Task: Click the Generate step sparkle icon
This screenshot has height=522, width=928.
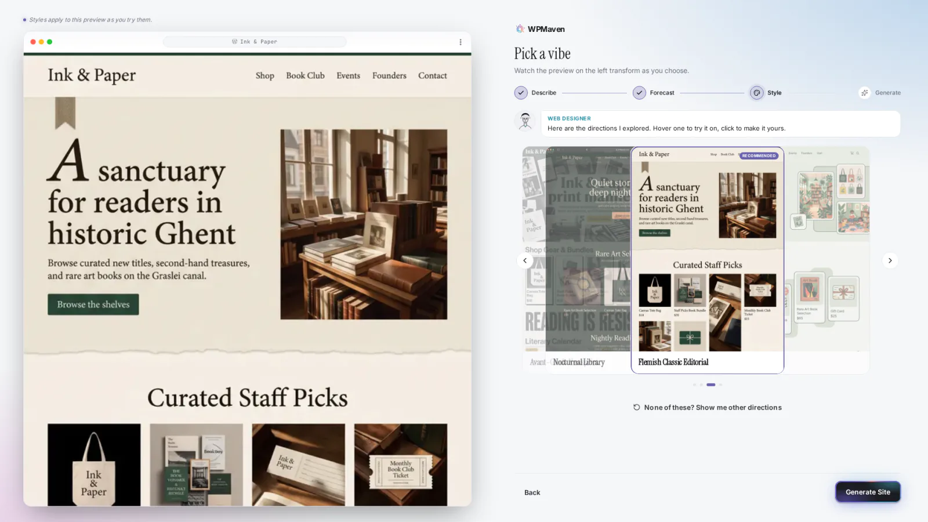Action: click(865, 93)
